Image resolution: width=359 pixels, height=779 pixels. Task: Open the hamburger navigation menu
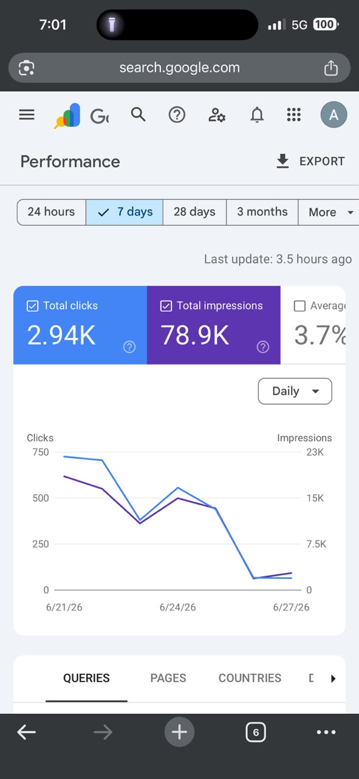(27, 114)
